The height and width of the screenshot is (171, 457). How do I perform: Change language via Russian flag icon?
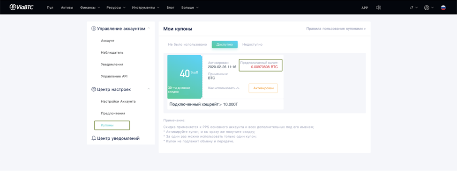(443, 7)
